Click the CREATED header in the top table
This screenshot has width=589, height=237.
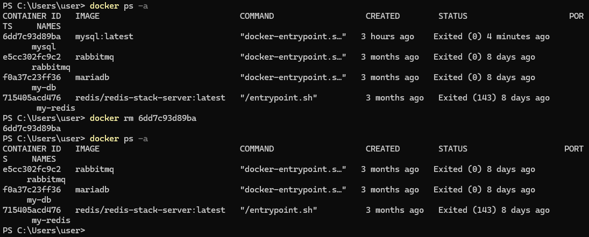pos(382,16)
